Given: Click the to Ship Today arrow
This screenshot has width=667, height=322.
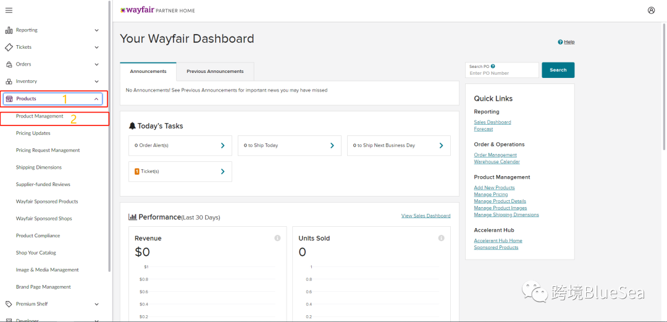Looking at the screenshot, I should point(332,146).
